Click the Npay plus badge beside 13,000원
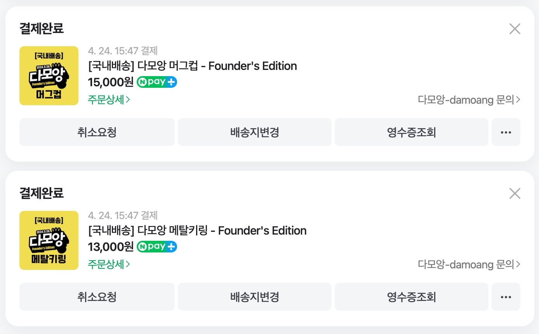 pos(157,247)
